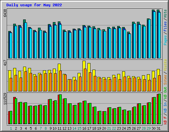Click the day 1 green kB bar
Viewport: 169px width, 132px height.
click(x=11, y=117)
